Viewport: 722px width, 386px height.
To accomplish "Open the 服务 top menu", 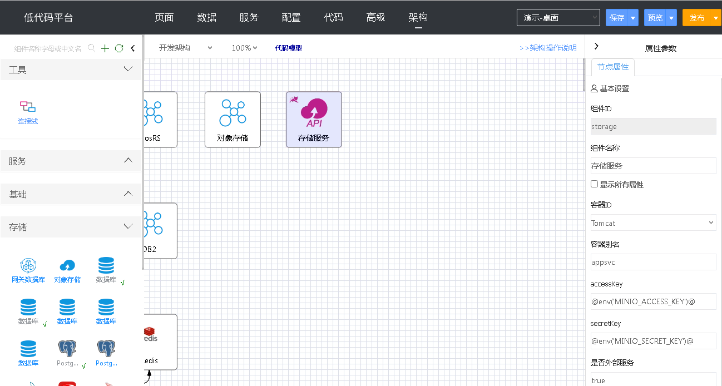I will pyautogui.click(x=249, y=17).
